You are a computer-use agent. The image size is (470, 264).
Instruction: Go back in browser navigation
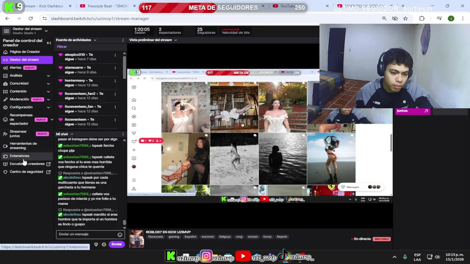click(x=7, y=18)
